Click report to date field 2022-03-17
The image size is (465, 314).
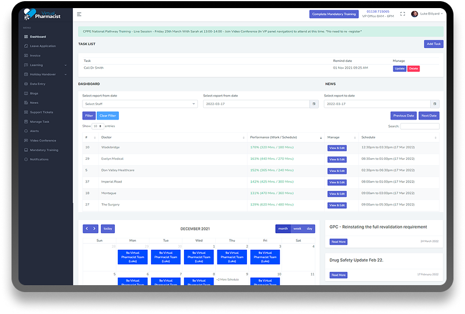(x=377, y=104)
